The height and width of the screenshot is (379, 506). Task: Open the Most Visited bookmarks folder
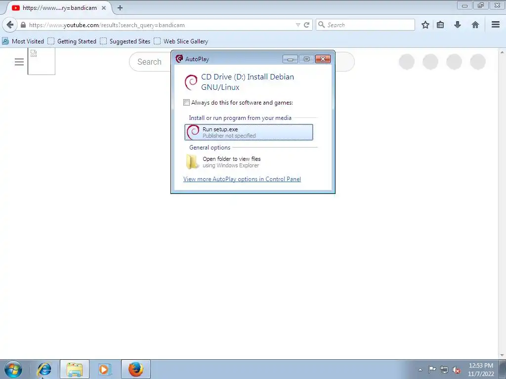[x=23, y=41]
